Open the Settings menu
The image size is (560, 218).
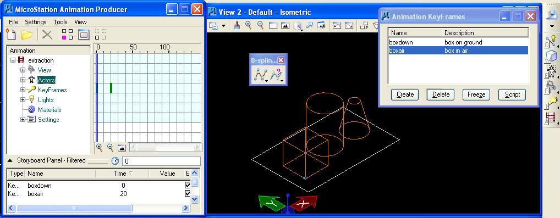36,22
